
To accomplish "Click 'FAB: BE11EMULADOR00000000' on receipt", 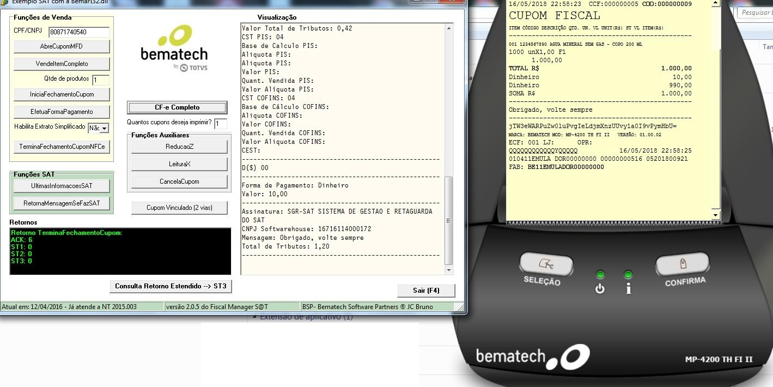I will point(556,167).
